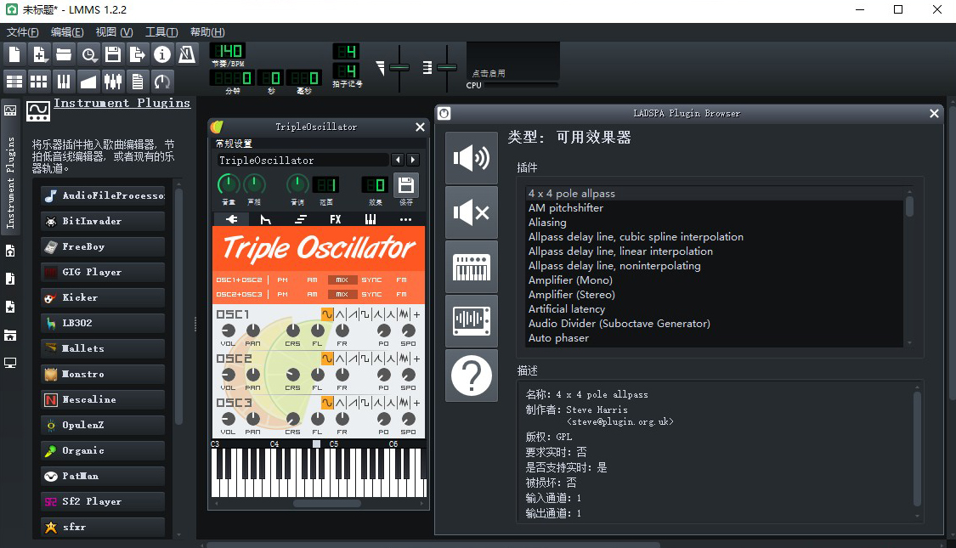Select the GIG Player instrument plugin
This screenshot has height=548, width=956.
click(103, 272)
